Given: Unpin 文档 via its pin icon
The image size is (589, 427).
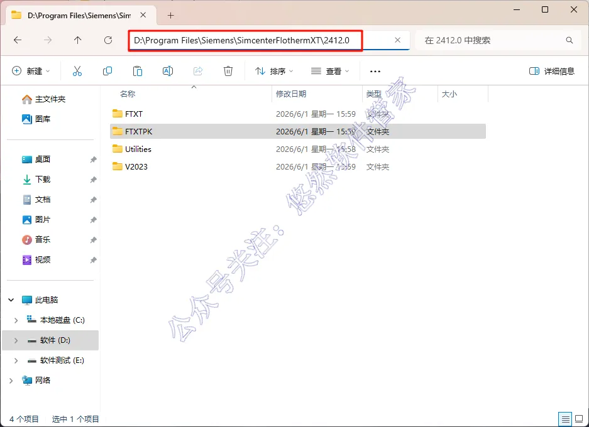Looking at the screenshot, I should [x=93, y=200].
